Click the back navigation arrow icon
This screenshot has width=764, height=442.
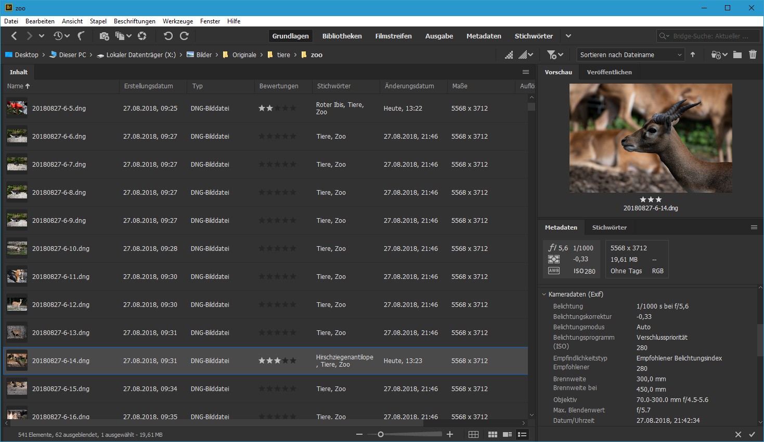tap(14, 36)
